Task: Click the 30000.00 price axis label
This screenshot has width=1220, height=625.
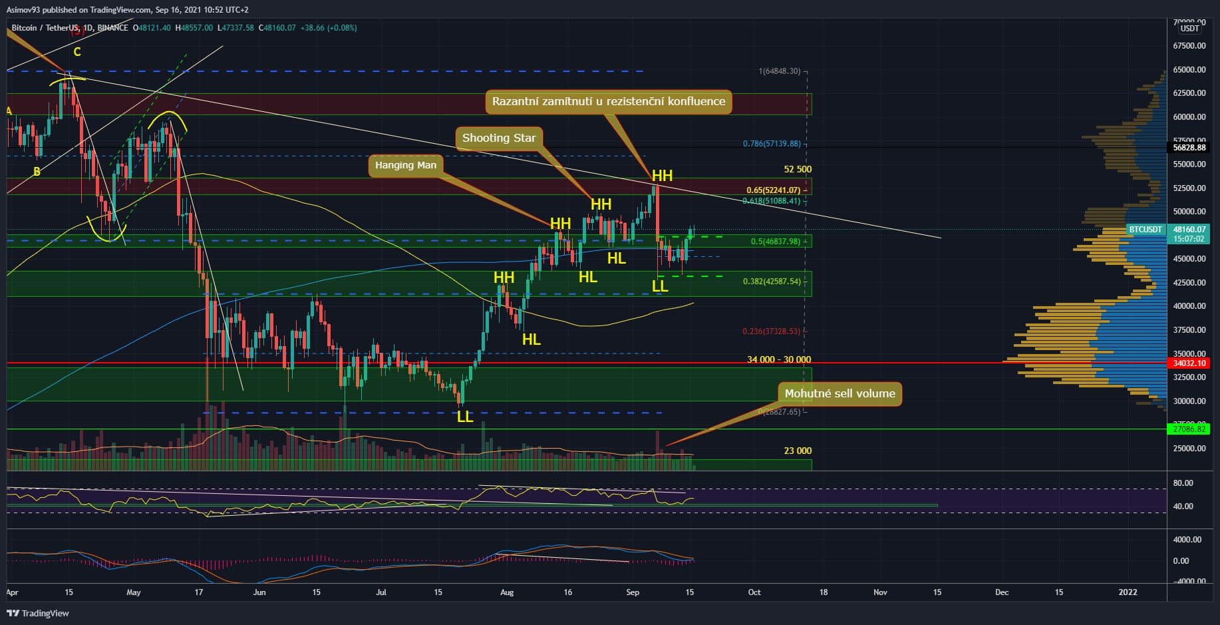Action: [1189, 401]
